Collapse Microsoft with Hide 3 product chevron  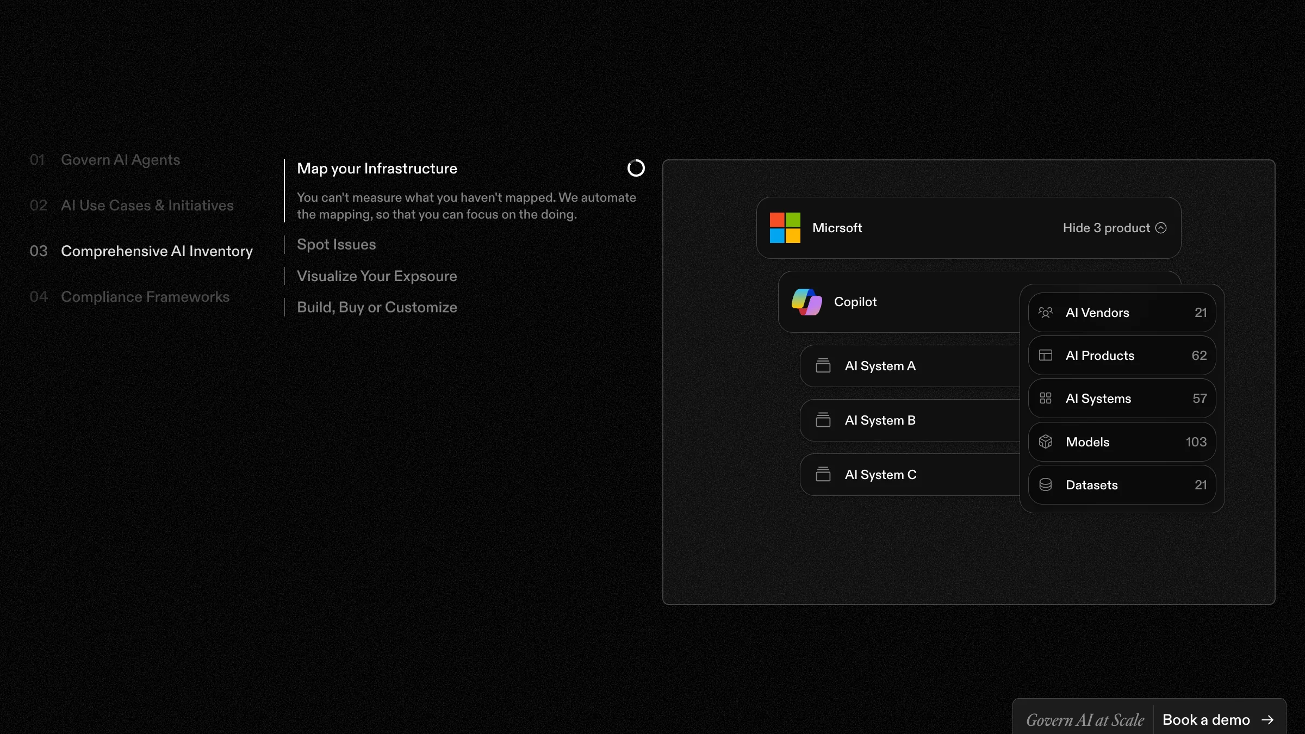point(1161,228)
